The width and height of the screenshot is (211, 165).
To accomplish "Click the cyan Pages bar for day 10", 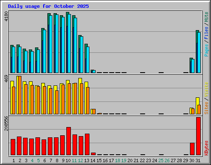I will point(69,43).
